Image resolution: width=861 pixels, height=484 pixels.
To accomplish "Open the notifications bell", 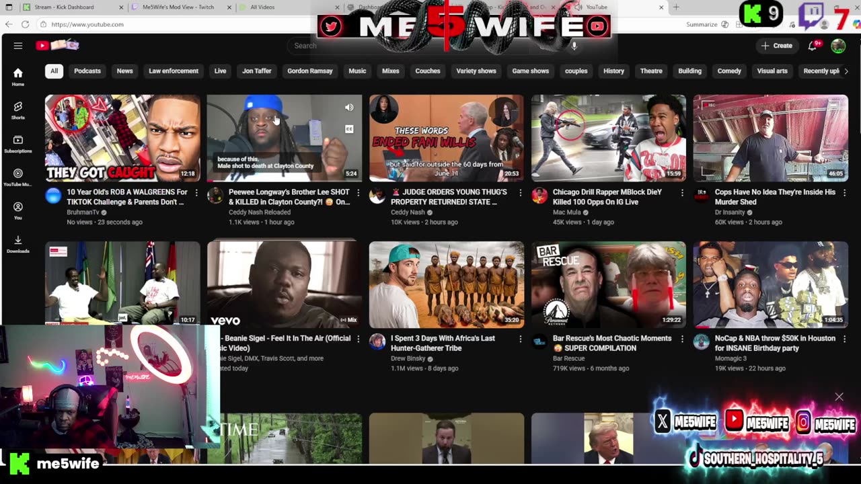I will 813,46.
